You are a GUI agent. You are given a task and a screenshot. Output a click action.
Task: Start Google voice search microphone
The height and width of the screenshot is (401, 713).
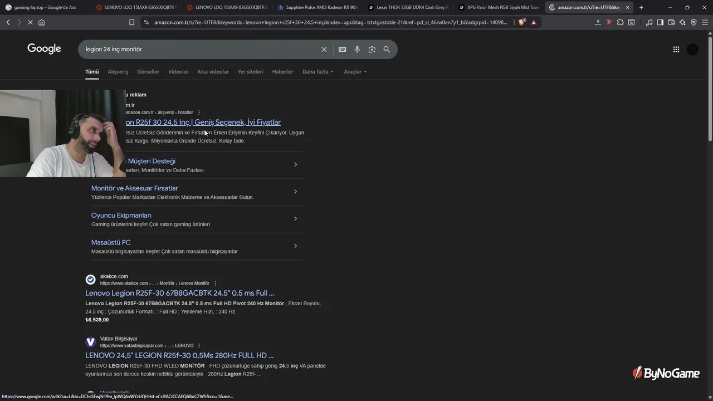357,50
